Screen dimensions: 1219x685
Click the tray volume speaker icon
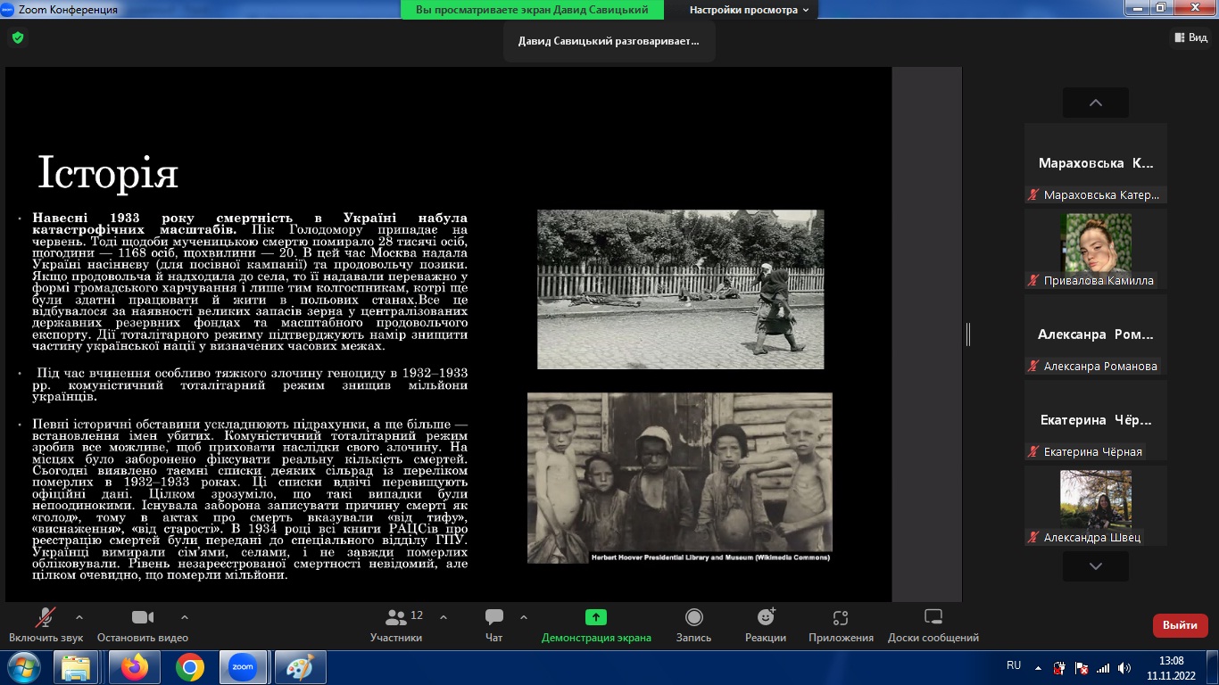(x=1124, y=667)
